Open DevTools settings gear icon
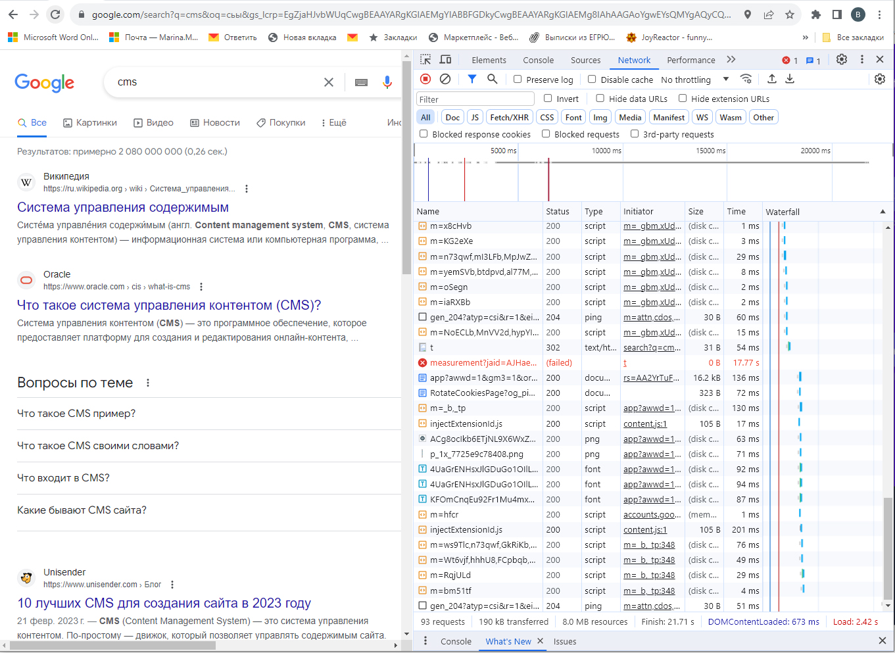The image size is (895, 653). pyautogui.click(x=842, y=59)
